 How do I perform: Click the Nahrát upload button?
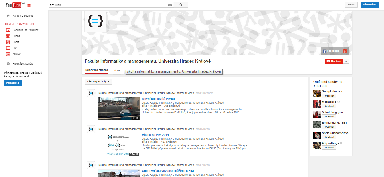pos(351,5)
